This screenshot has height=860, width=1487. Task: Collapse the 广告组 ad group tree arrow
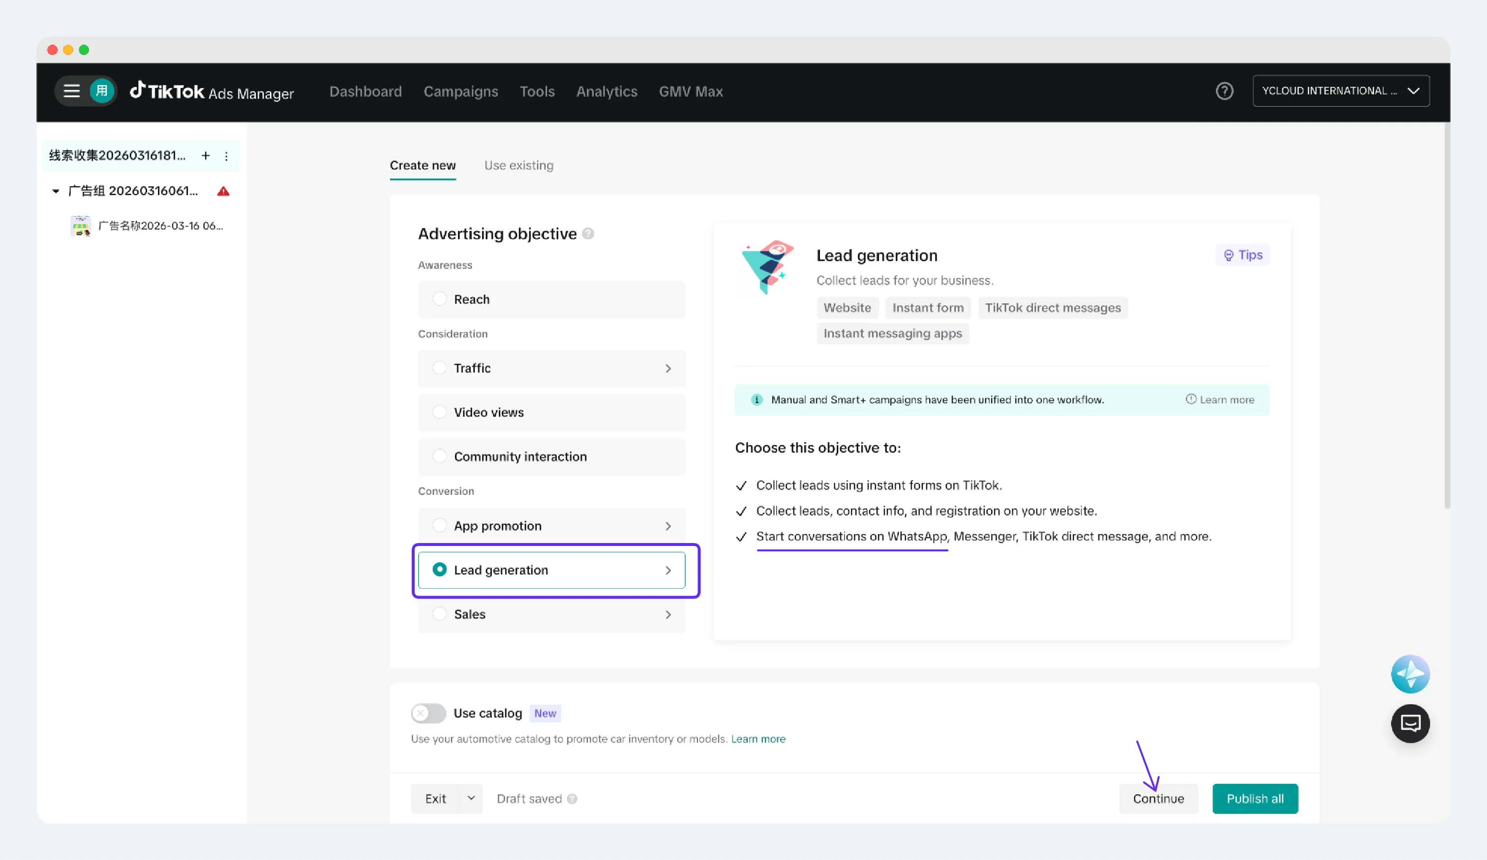[x=56, y=191]
